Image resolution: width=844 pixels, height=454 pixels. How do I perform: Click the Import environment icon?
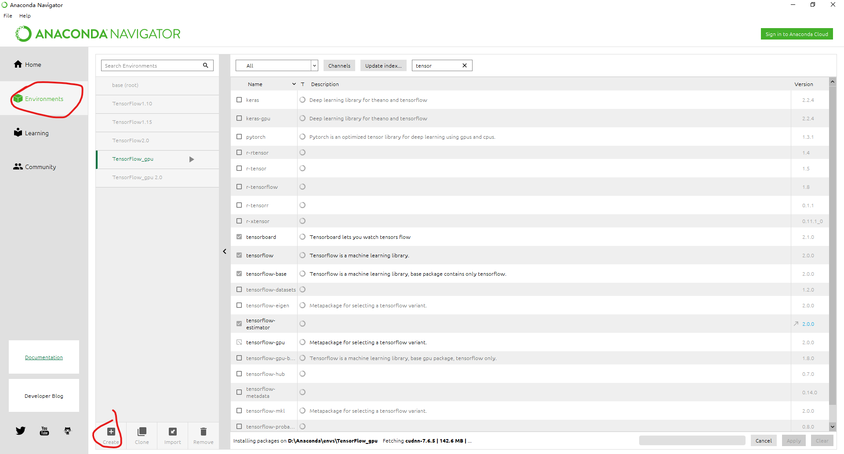pyautogui.click(x=173, y=432)
